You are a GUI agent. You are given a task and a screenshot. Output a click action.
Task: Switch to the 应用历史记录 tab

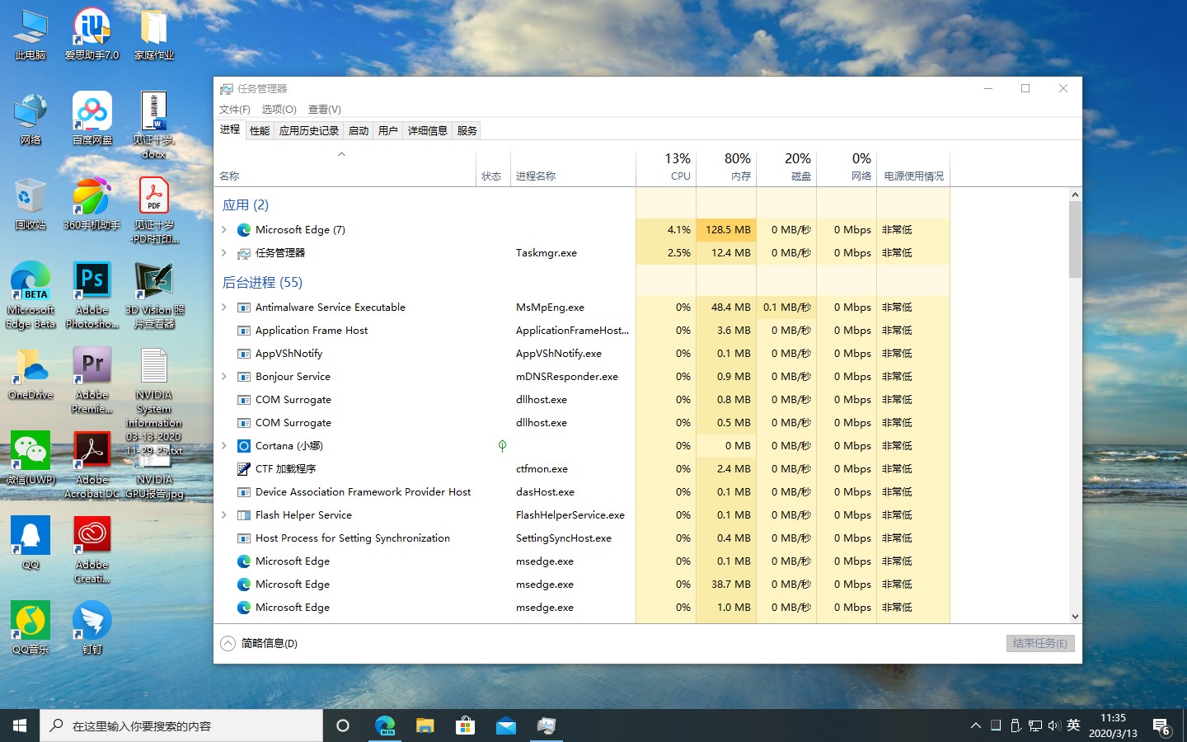(x=309, y=131)
